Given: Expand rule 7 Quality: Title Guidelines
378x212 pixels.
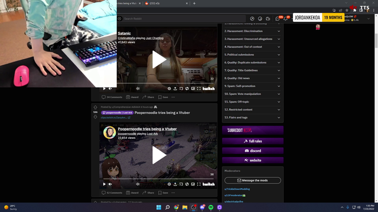Looking at the screenshot, I should (x=252, y=71).
